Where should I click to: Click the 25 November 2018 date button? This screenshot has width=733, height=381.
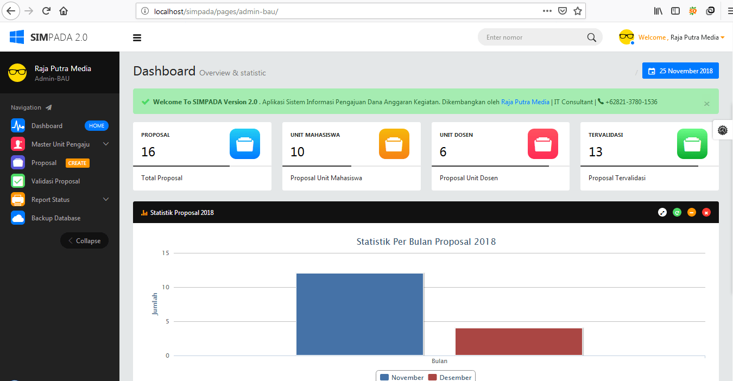(680, 71)
